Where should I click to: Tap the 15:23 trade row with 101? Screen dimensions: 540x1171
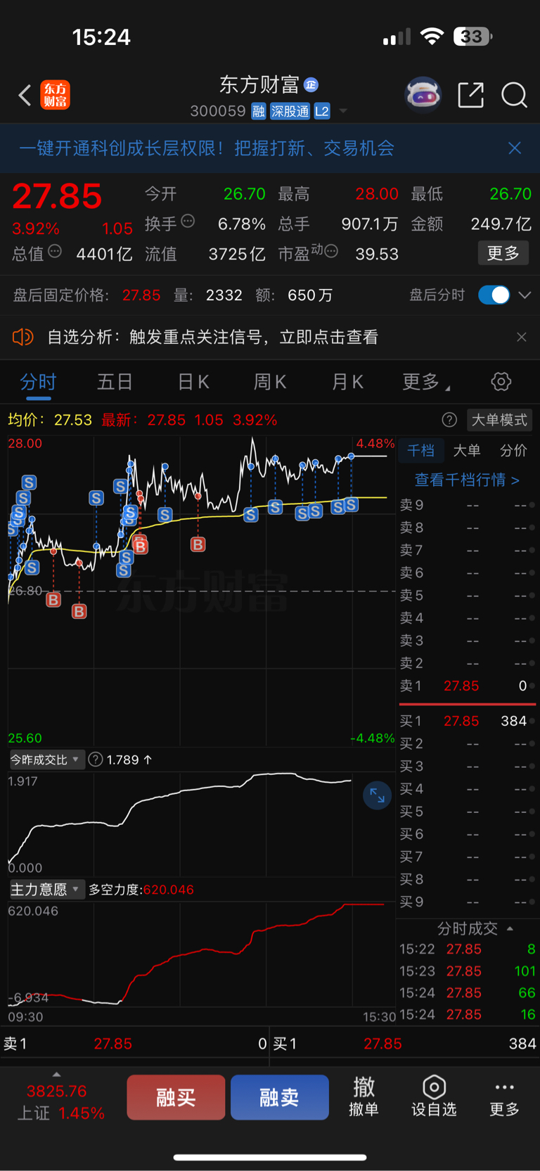point(468,971)
